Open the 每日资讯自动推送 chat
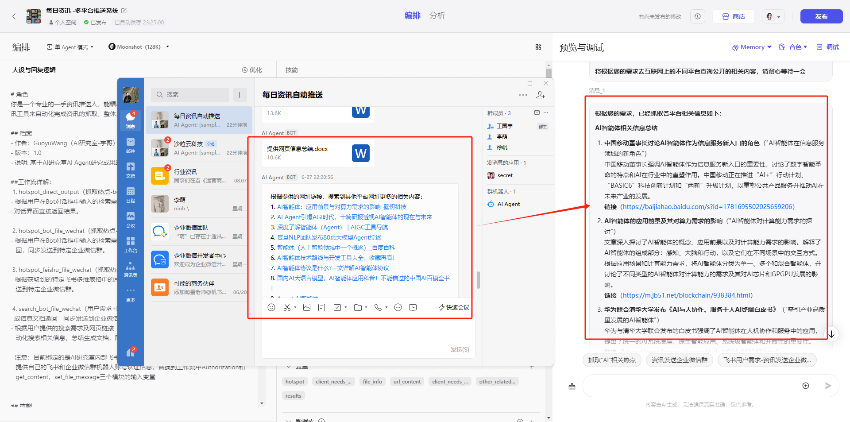The image size is (850, 422). pos(199,120)
